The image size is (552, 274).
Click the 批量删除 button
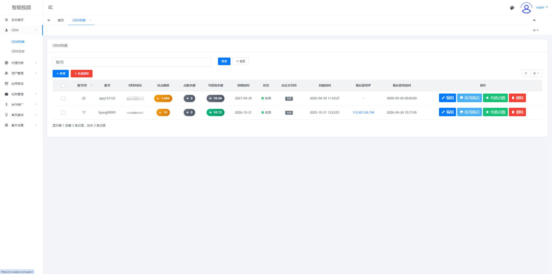[82, 73]
